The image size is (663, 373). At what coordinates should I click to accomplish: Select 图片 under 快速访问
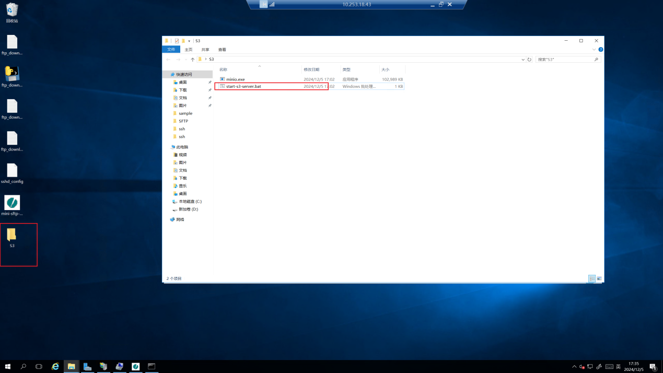click(x=182, y=106)
